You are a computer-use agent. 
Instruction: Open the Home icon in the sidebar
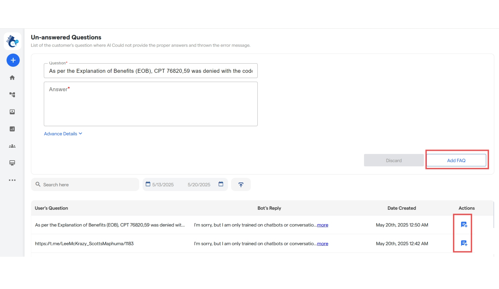[x=12, y=77]
